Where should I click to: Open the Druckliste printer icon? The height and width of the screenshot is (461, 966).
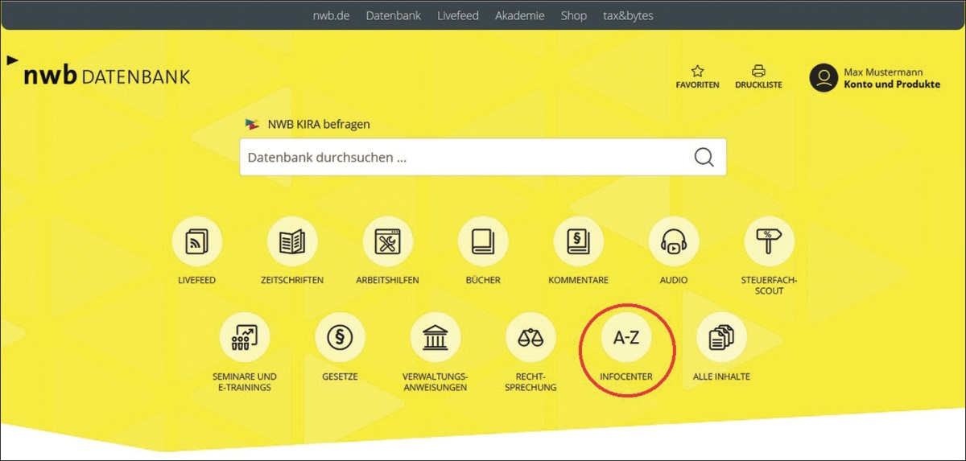(x=758, y=76)
